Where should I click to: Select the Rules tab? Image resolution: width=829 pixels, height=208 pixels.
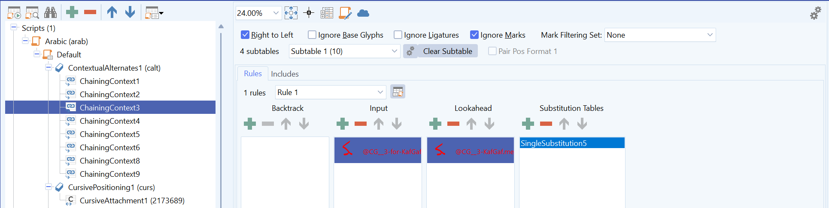(x=253, y=74)
